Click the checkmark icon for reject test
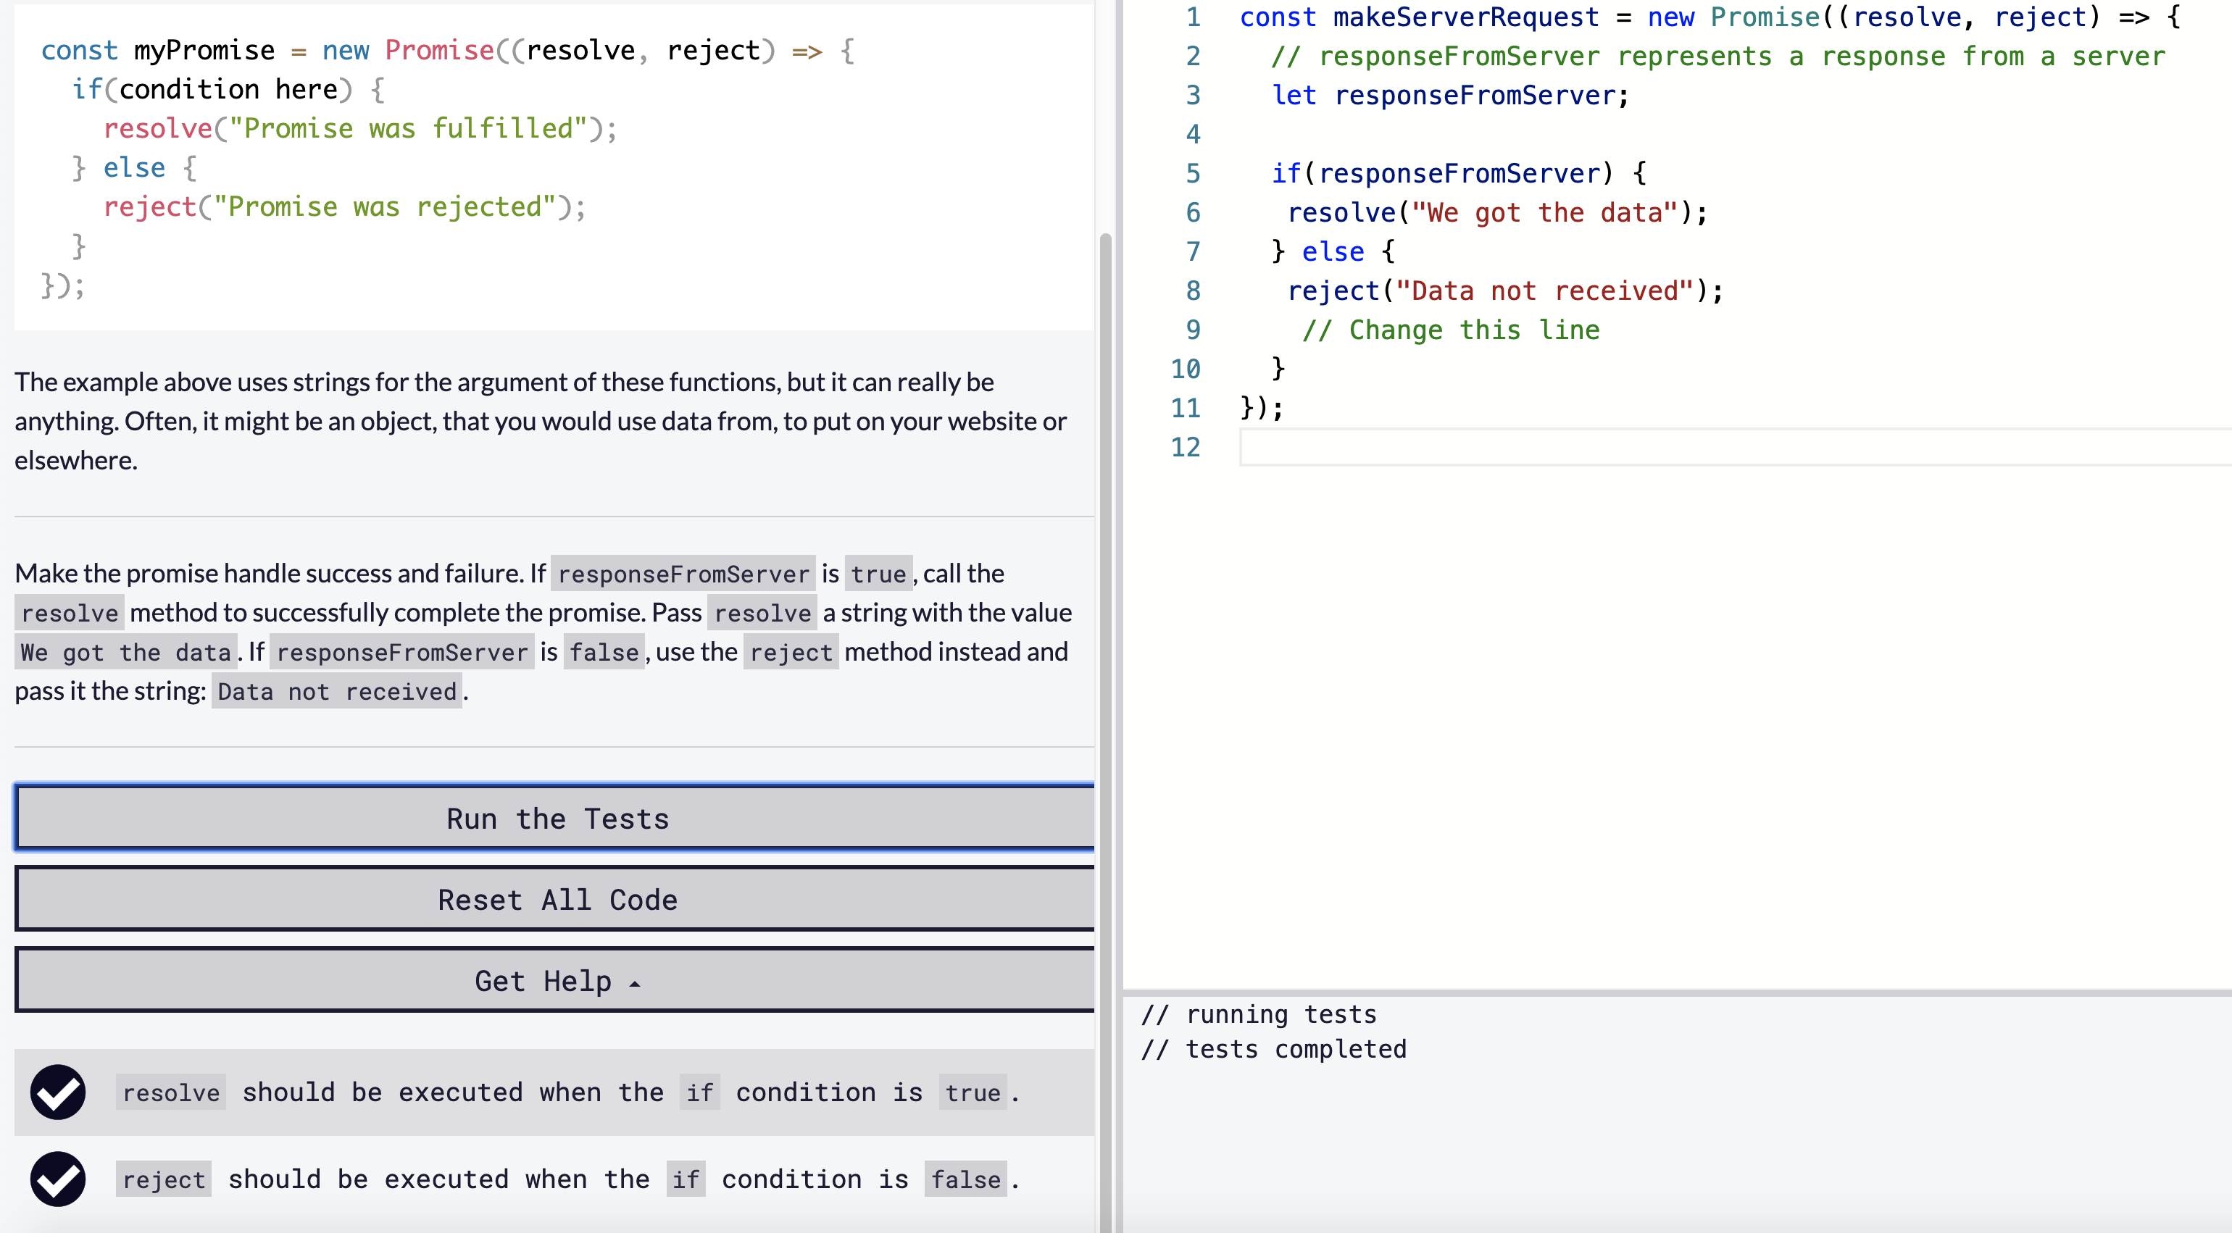 click(58, 1179)
